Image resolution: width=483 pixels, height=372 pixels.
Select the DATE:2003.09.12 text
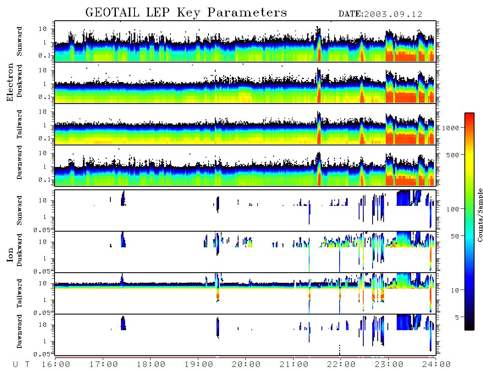coord(380,14)
